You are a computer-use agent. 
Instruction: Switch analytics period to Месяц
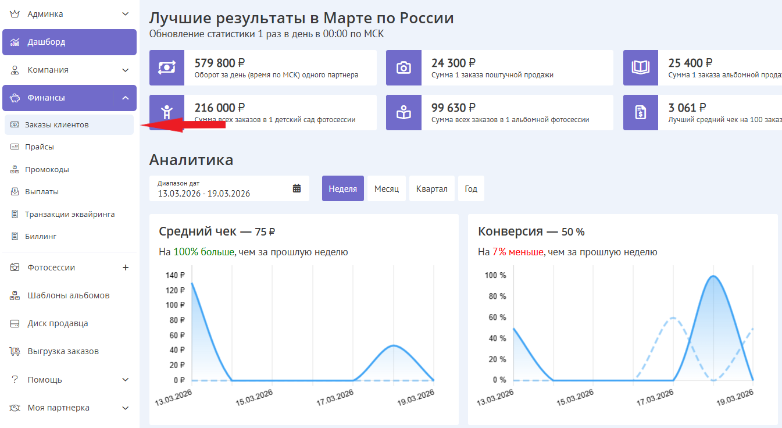(x=387, y=189)
